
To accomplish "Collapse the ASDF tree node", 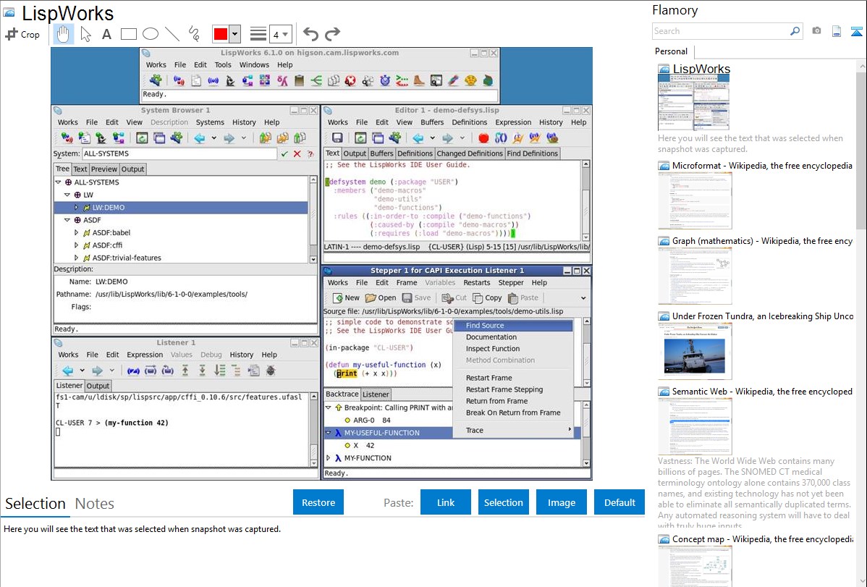I will [67, 220].
